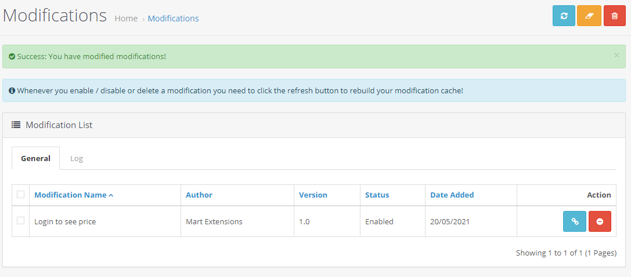Click the blue Refresh modifications button
Screen dimensions: 631x277
coord(564,16)
